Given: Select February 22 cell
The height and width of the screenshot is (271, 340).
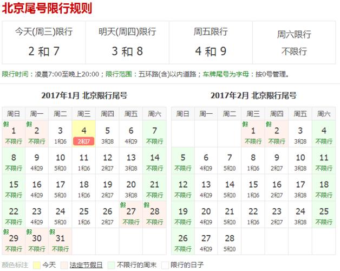Looking at the screenshot, I should [x=253, y=215].
